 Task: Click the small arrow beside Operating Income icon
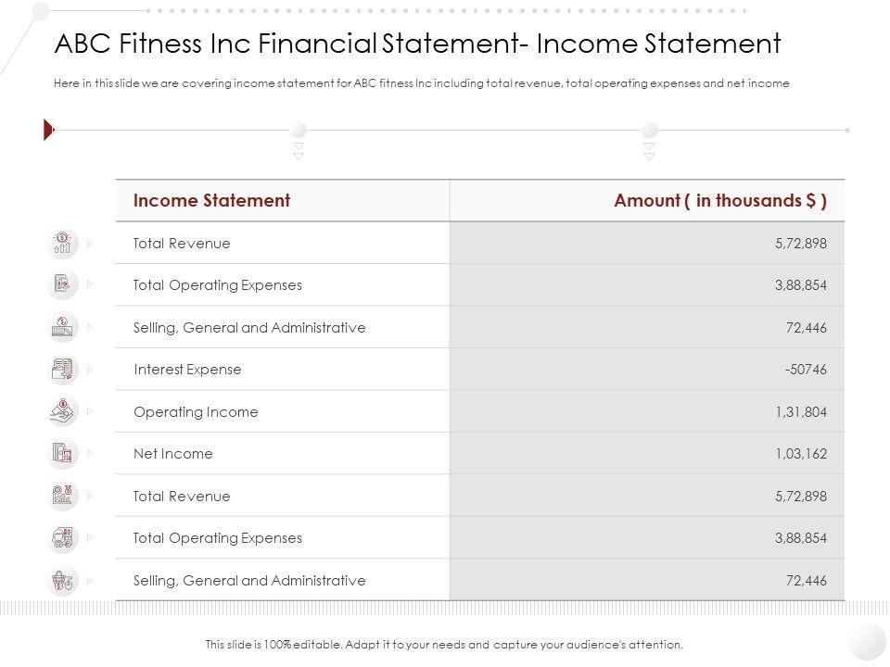pos(90,411)
